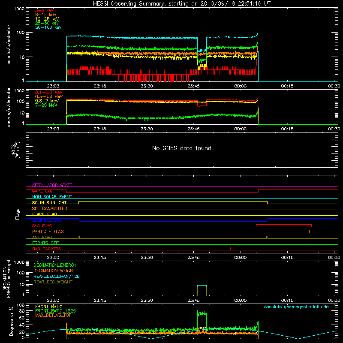Pick the 7-20 MeV legend label
343x343 pixels.
(46, 105)
